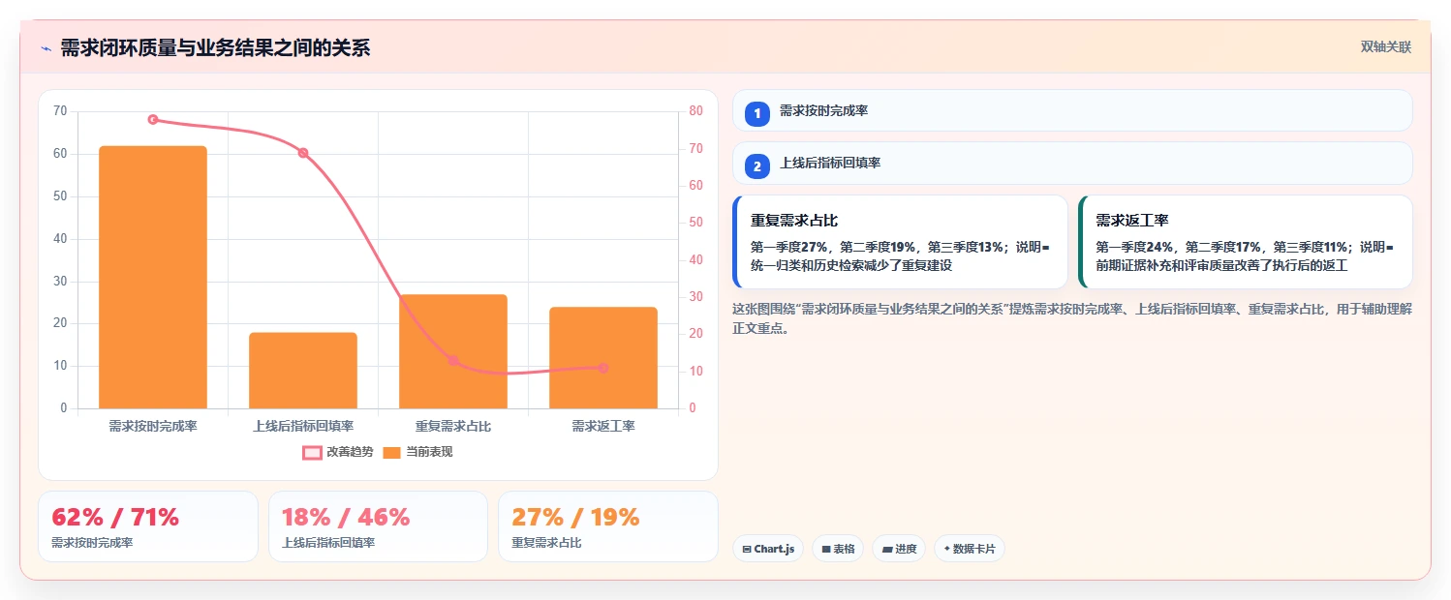Click the orange 当前表现 legend swatch
This screenshot has width=1451, height=600.
(x=391, y=452)
